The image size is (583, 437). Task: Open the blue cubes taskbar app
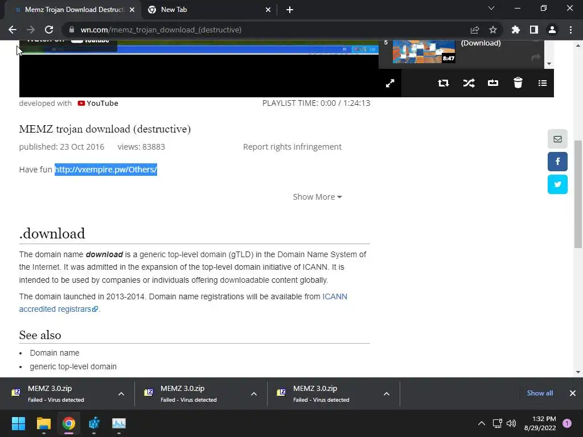tap(94, 423)
